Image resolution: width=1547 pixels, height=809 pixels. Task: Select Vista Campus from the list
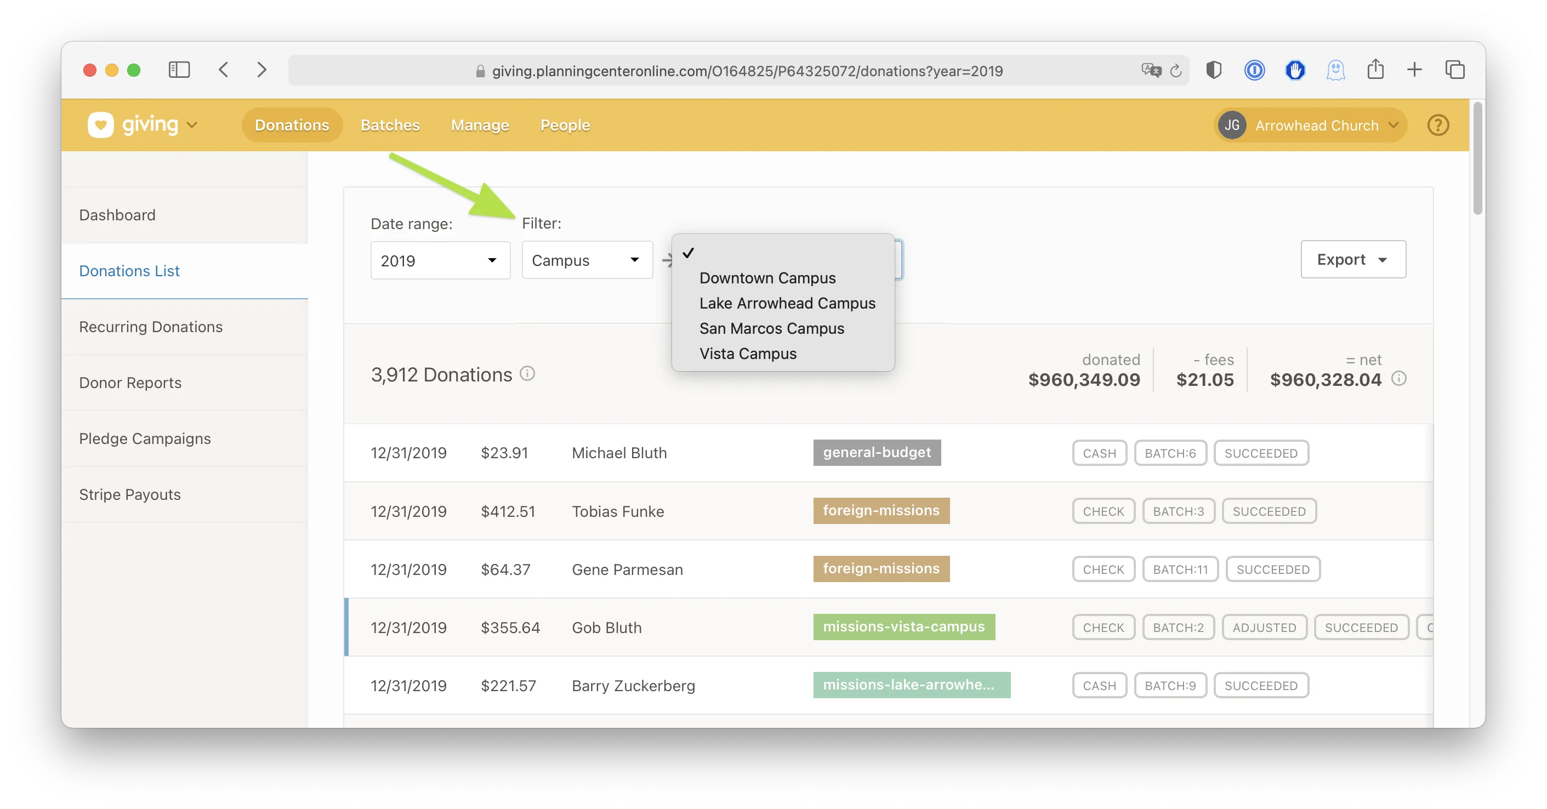pyautogui.click(x=748, y=354)
